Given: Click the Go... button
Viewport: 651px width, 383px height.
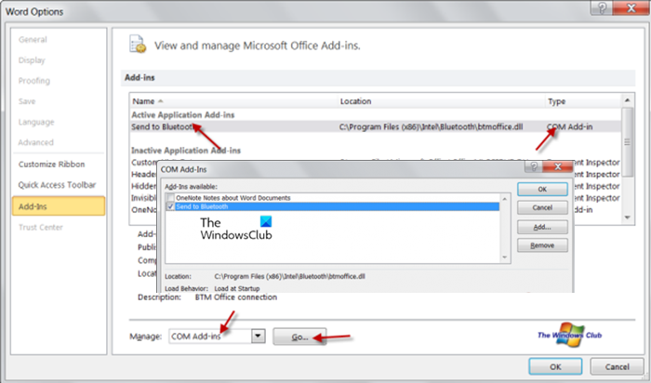Looking at the screenshot, I should (299, 337).
